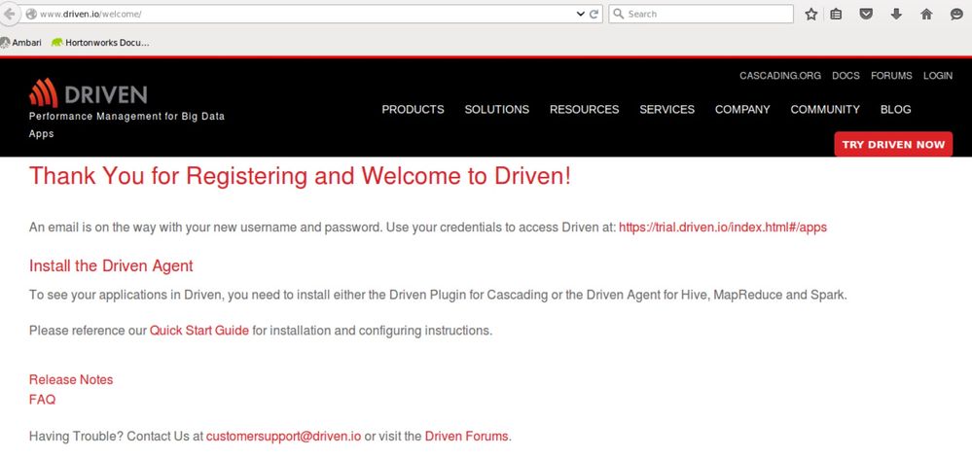
Task: Visit the Driven Forums link
Action: point(466,436)
